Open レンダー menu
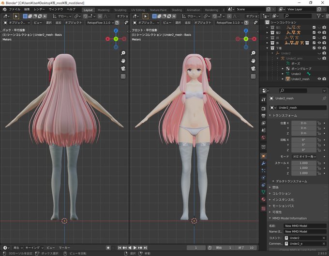 coord(39,10)
